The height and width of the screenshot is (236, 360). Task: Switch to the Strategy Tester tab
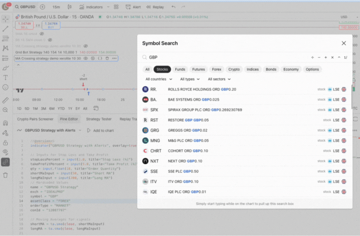coord(99,119)
